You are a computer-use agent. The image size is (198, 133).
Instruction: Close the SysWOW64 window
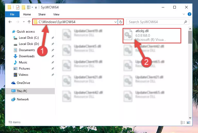click(x=186, y=7)
